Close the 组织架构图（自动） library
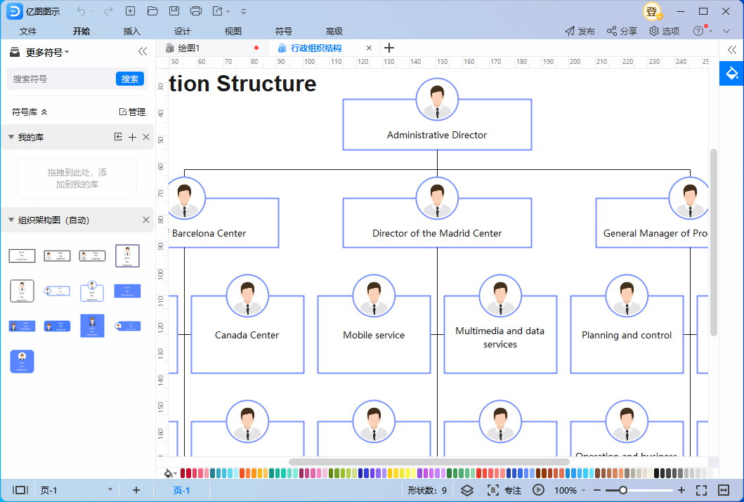Viewport: 744px width, 502px height. click(x=146, y=220)
